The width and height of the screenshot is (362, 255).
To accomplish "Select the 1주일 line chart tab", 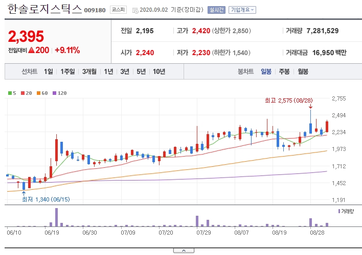I will 67,71.
